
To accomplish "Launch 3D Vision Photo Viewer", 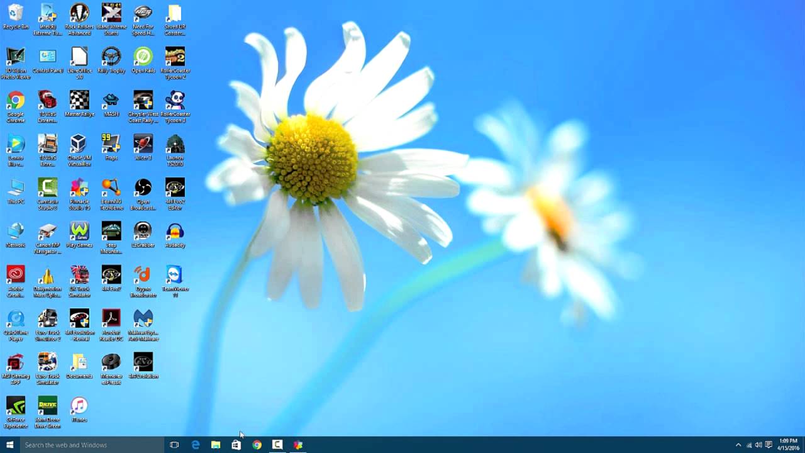I will pos(16,63).
